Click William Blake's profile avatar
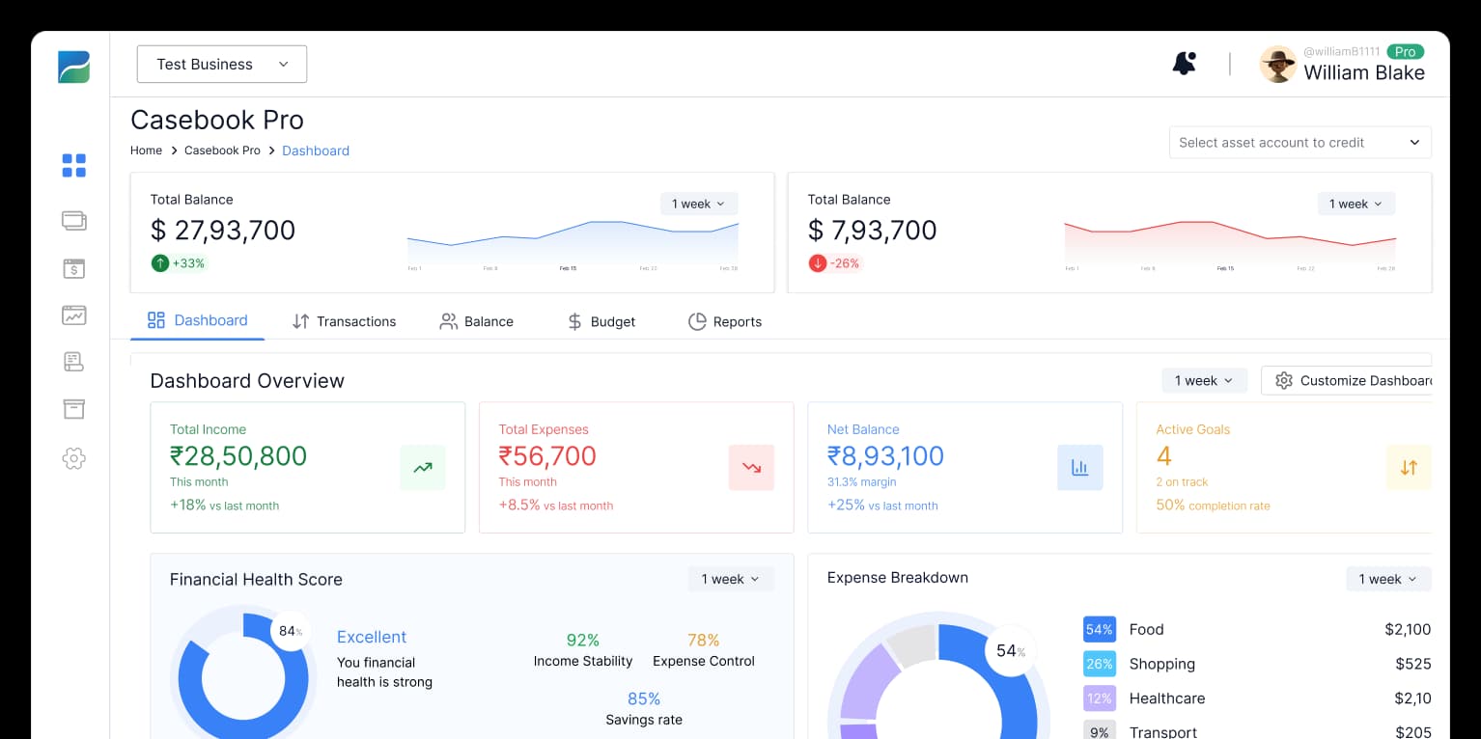Viewport: 1481px width, 739px height. tap(1277, 65)
